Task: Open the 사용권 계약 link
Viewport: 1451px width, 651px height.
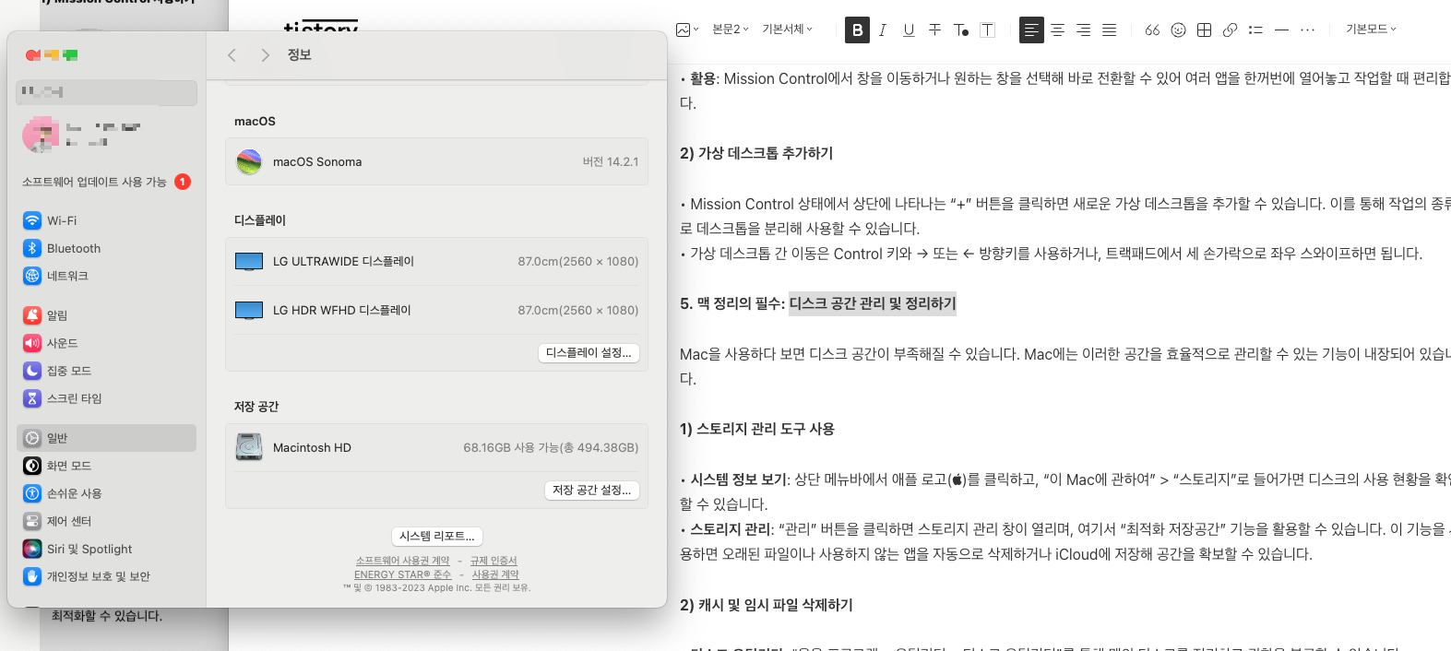Action: tap(495, 574)
